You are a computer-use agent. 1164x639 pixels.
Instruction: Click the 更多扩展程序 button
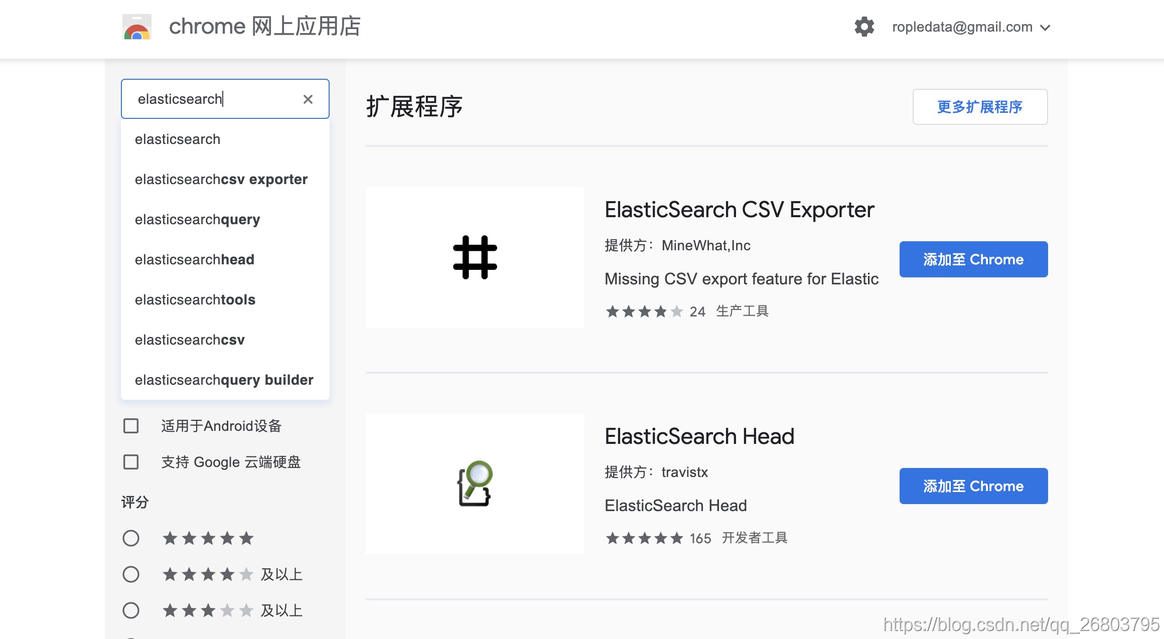[980, 107]
